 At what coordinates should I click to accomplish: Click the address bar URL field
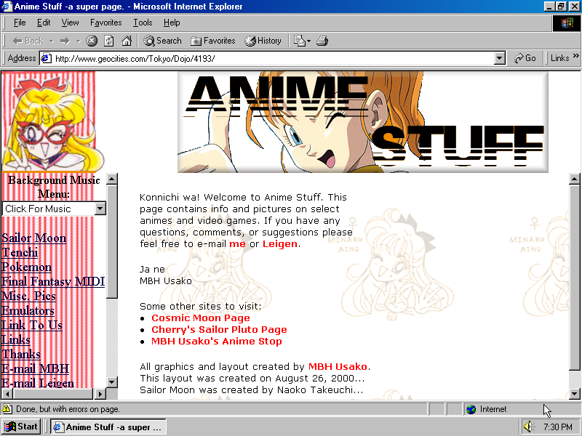[273, 59]
